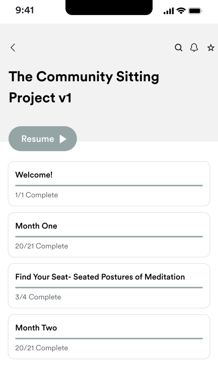Open notifications via the bell icon

194,47
